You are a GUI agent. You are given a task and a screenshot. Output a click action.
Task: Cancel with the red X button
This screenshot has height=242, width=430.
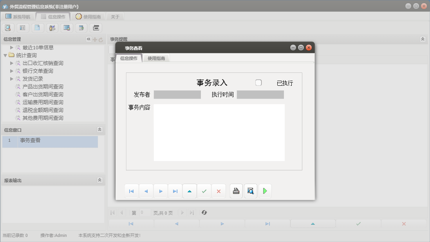coord(219,191)
